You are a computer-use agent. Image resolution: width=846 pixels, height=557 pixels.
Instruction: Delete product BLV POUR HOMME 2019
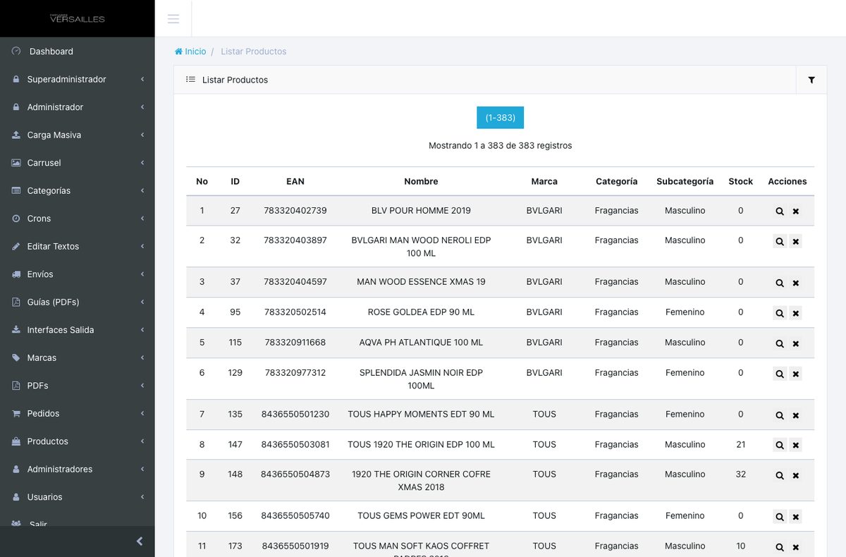pos(796,212)
